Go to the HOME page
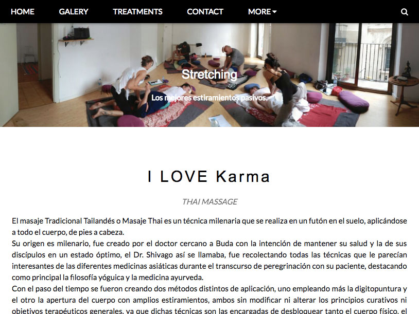The width and height of the screenshot is (419, 314). click(x=23, y=12)
